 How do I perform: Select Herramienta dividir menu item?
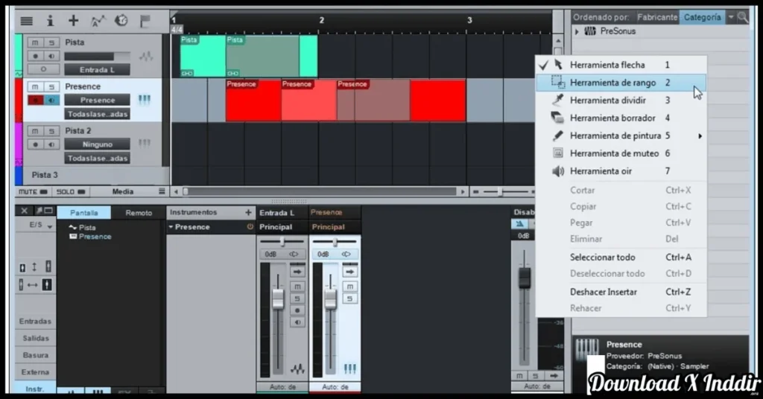coord(621,100)
